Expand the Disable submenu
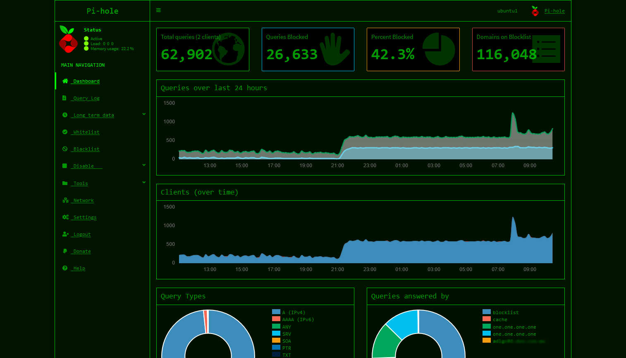The height and width of the screenshot is (358, 626). pos(86,166)
